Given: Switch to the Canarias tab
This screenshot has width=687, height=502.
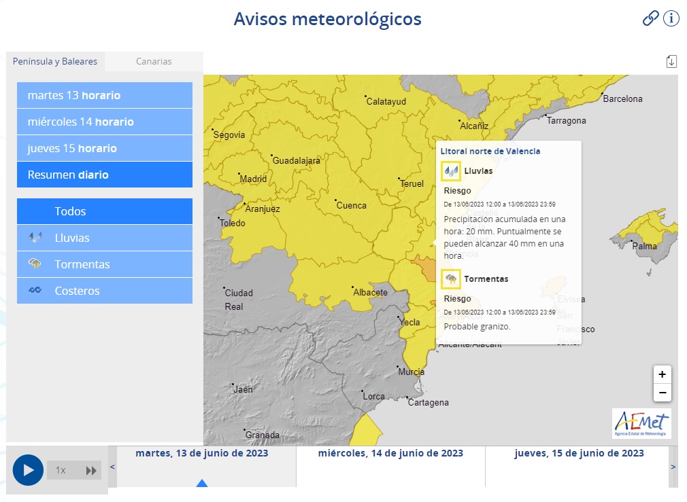Looking at the screenshot, I should coord(154,61).
